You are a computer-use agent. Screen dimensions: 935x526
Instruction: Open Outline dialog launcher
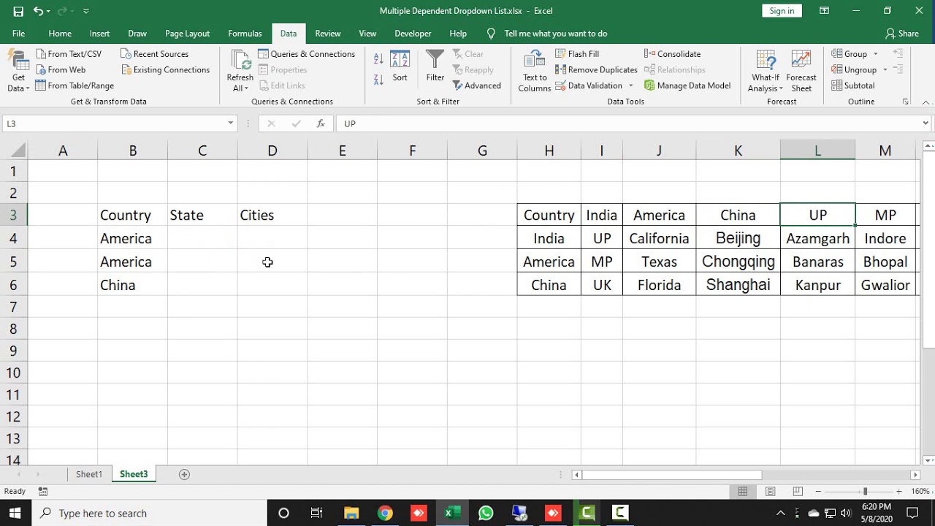click(906, 102)
